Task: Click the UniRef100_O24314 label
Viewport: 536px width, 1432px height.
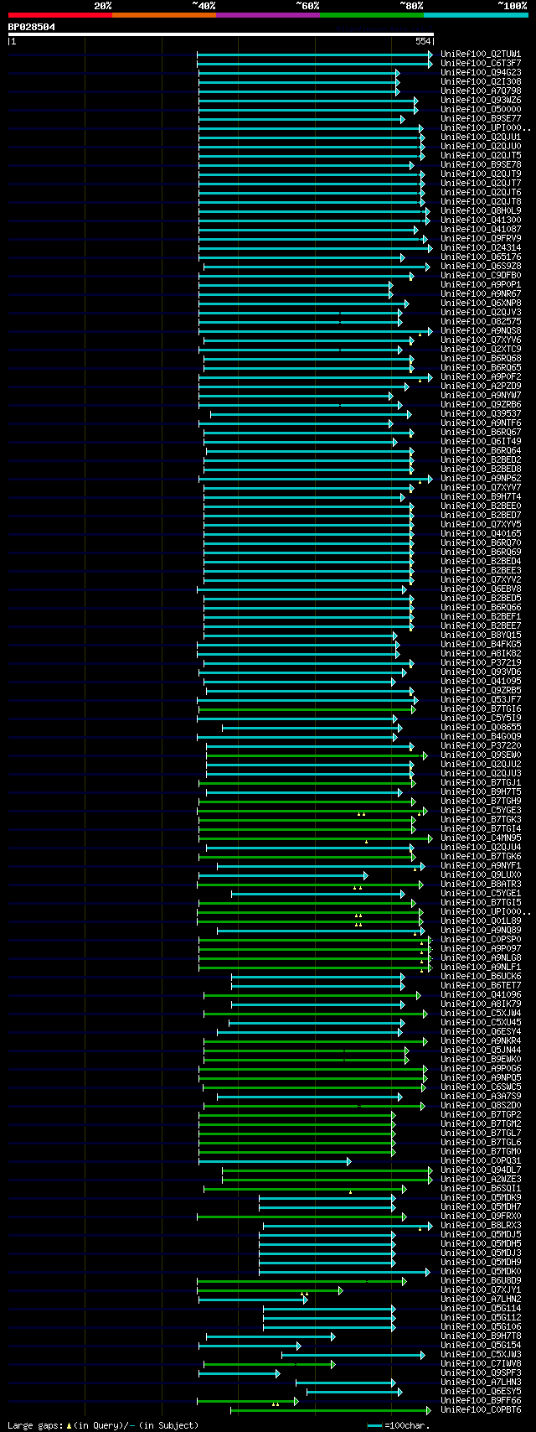Action: click(481, 247)
